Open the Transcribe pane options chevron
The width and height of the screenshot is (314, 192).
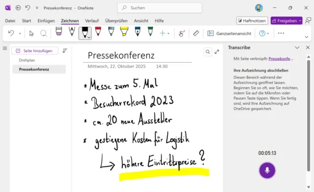tap(297, 48)
